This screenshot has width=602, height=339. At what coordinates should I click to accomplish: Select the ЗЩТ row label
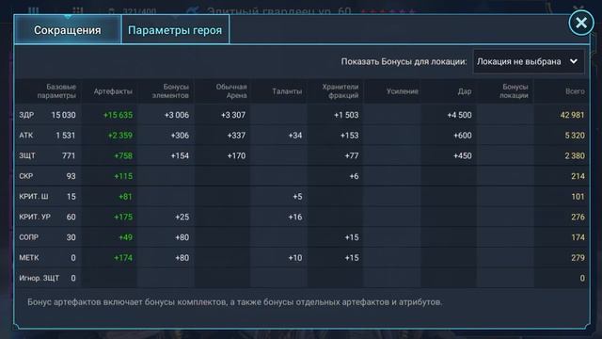coord(27,155)
